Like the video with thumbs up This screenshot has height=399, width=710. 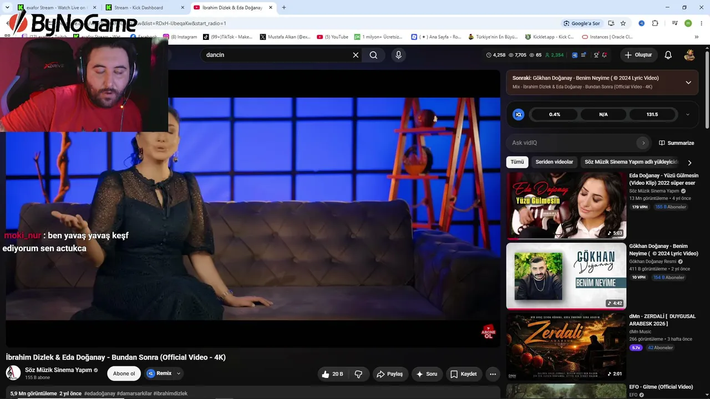click(x=332, y=374)
